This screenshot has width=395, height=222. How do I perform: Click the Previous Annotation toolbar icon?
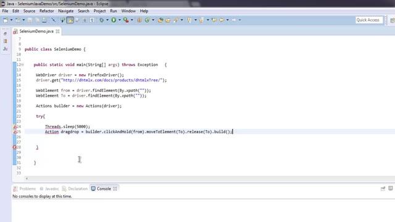pos(202,20)
